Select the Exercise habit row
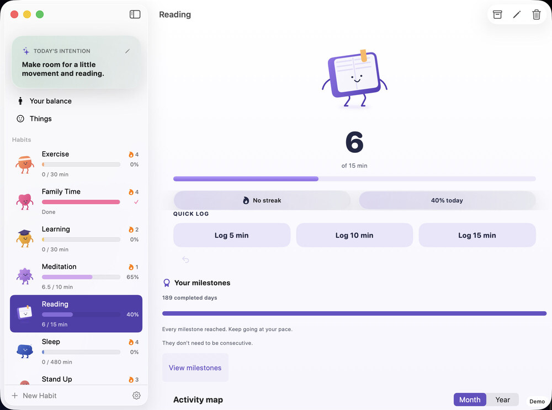The image size is (552, 410). 76,164
